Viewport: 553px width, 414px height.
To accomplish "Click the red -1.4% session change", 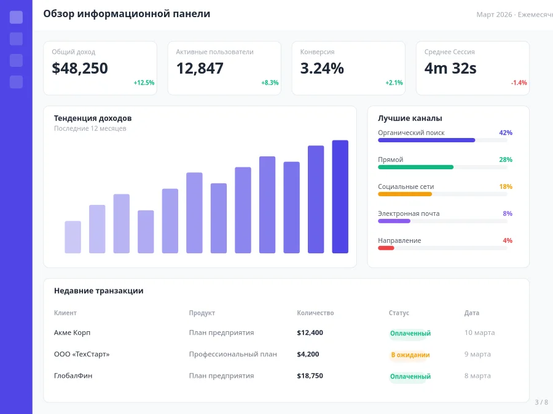I will [519, 83].
